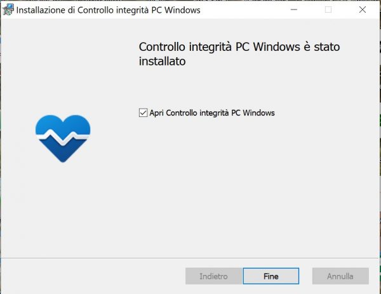381x294 pixels.
Task: Click the blank area below the heart icon
Action: pos(63,210)
